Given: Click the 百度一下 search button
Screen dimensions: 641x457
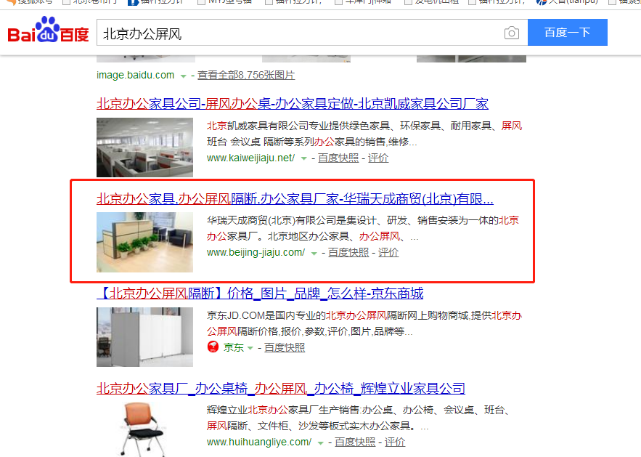Looking at the screenshot, I should click(x=568, y=32).
